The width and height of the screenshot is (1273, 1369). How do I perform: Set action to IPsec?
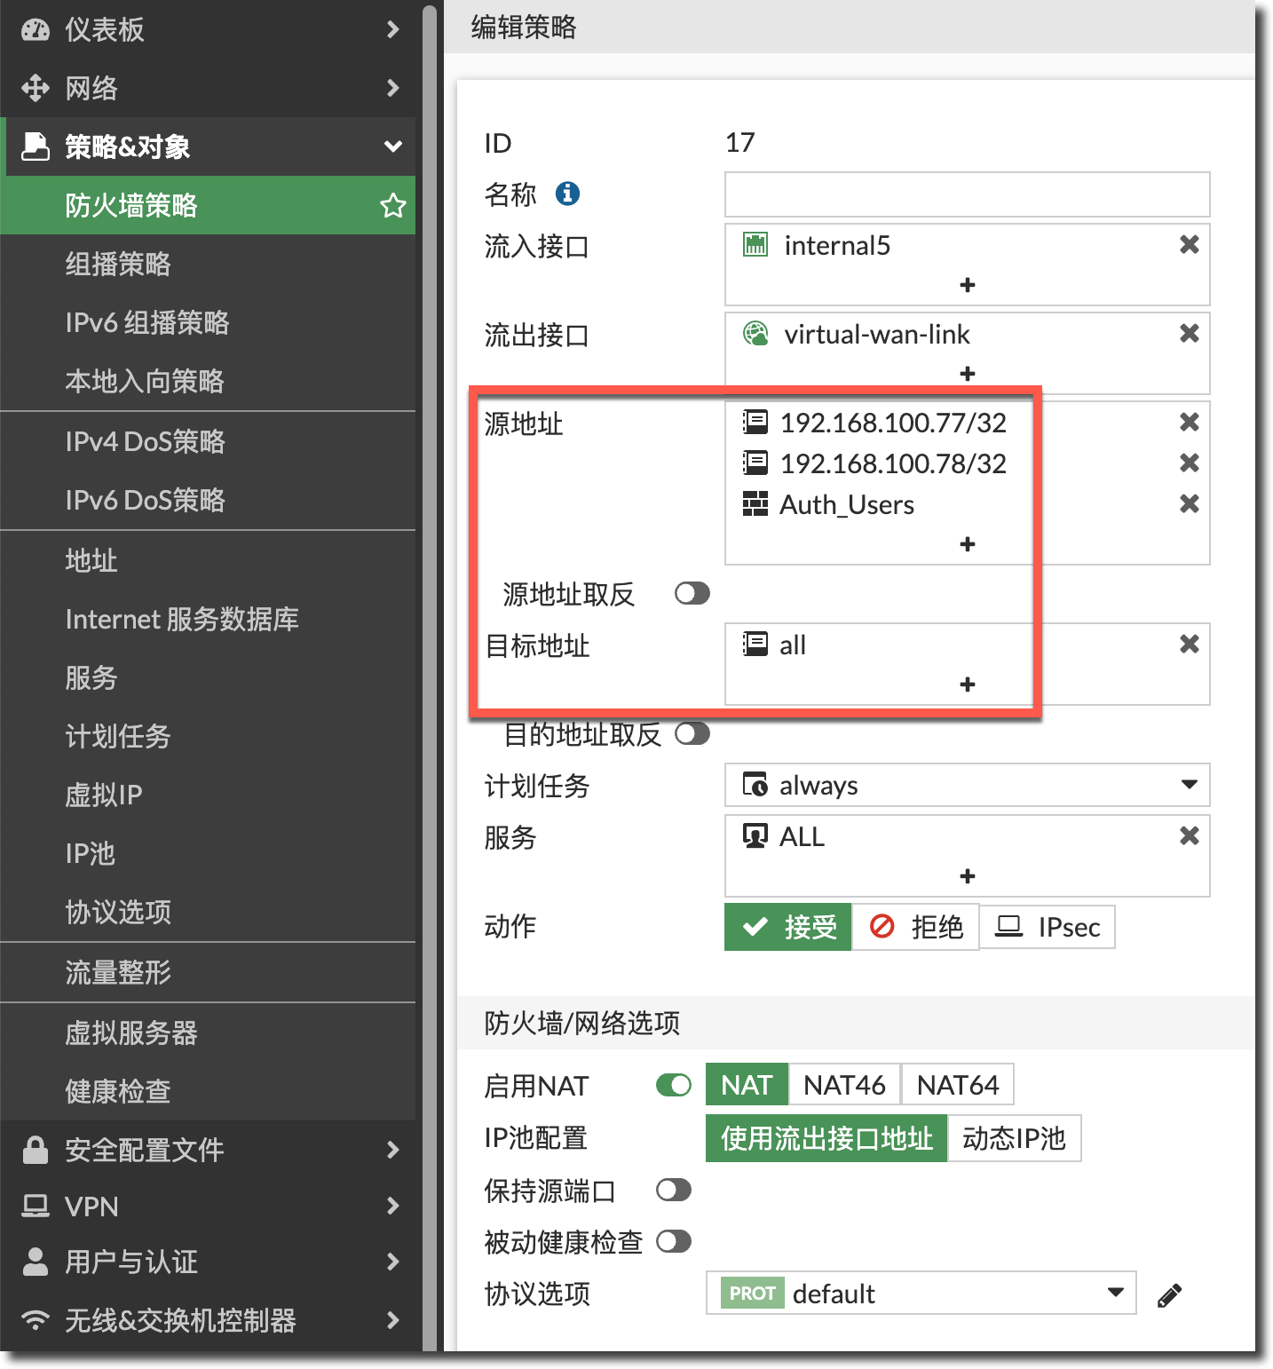(1048, 927)
